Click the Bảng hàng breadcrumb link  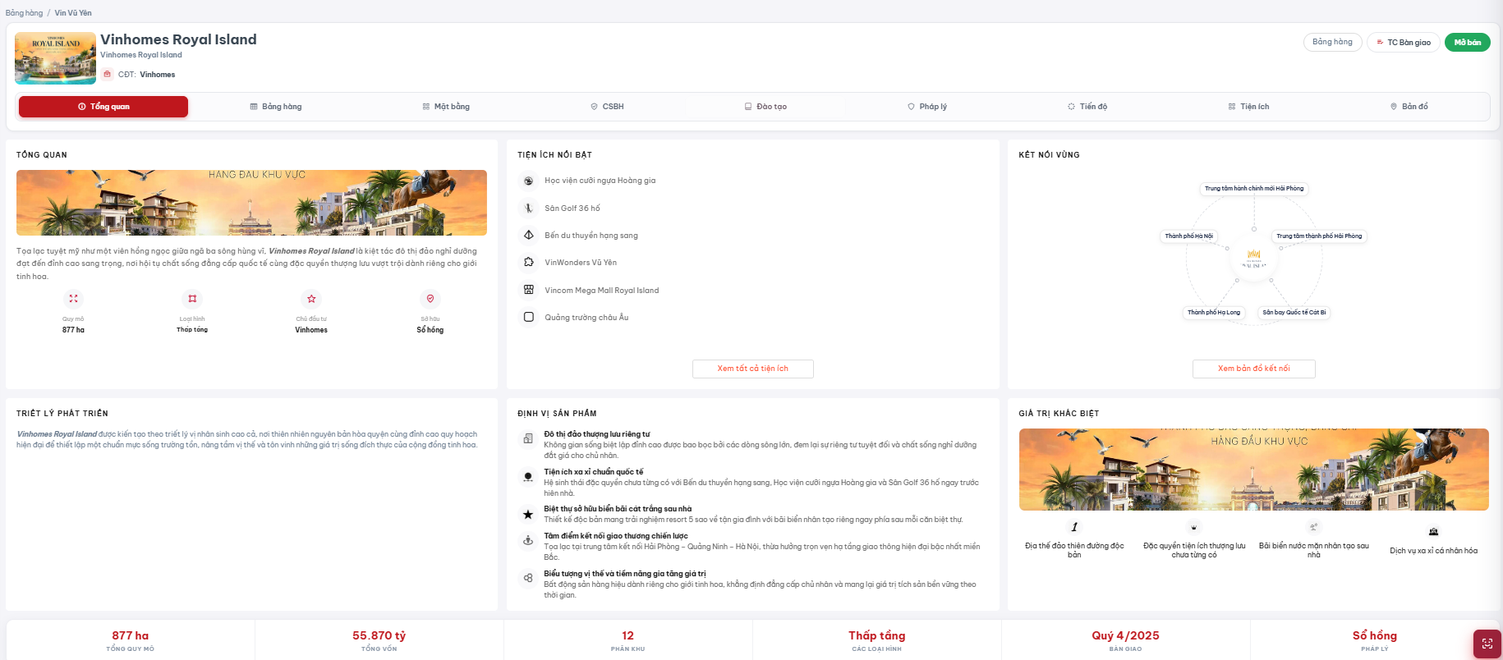(24, 13)
